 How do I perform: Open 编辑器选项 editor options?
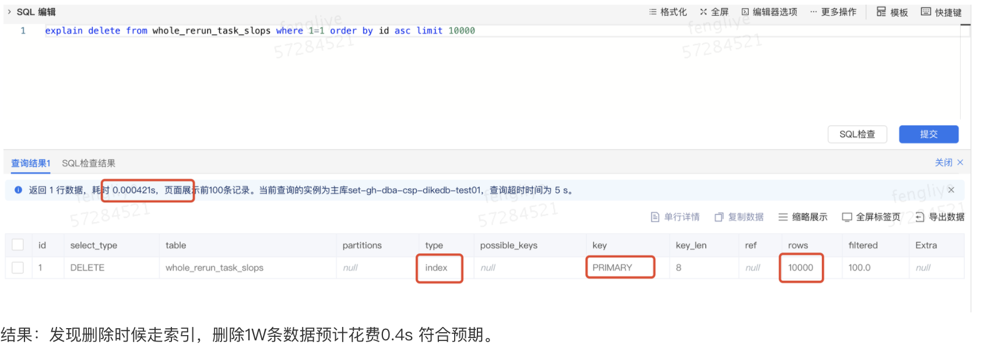(769, 12)
